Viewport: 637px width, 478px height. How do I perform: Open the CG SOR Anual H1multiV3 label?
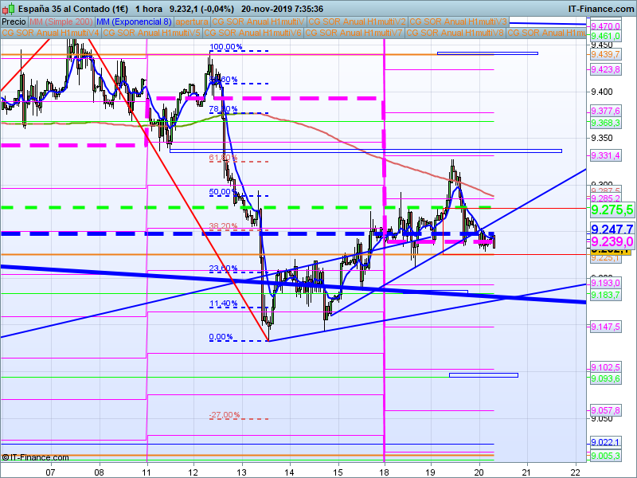tap(456, 22)
